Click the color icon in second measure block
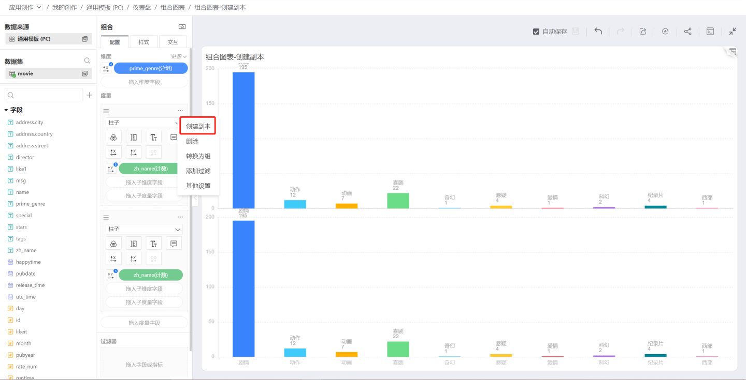The height and width of the screenshot is (380, 746). point(113,244)
